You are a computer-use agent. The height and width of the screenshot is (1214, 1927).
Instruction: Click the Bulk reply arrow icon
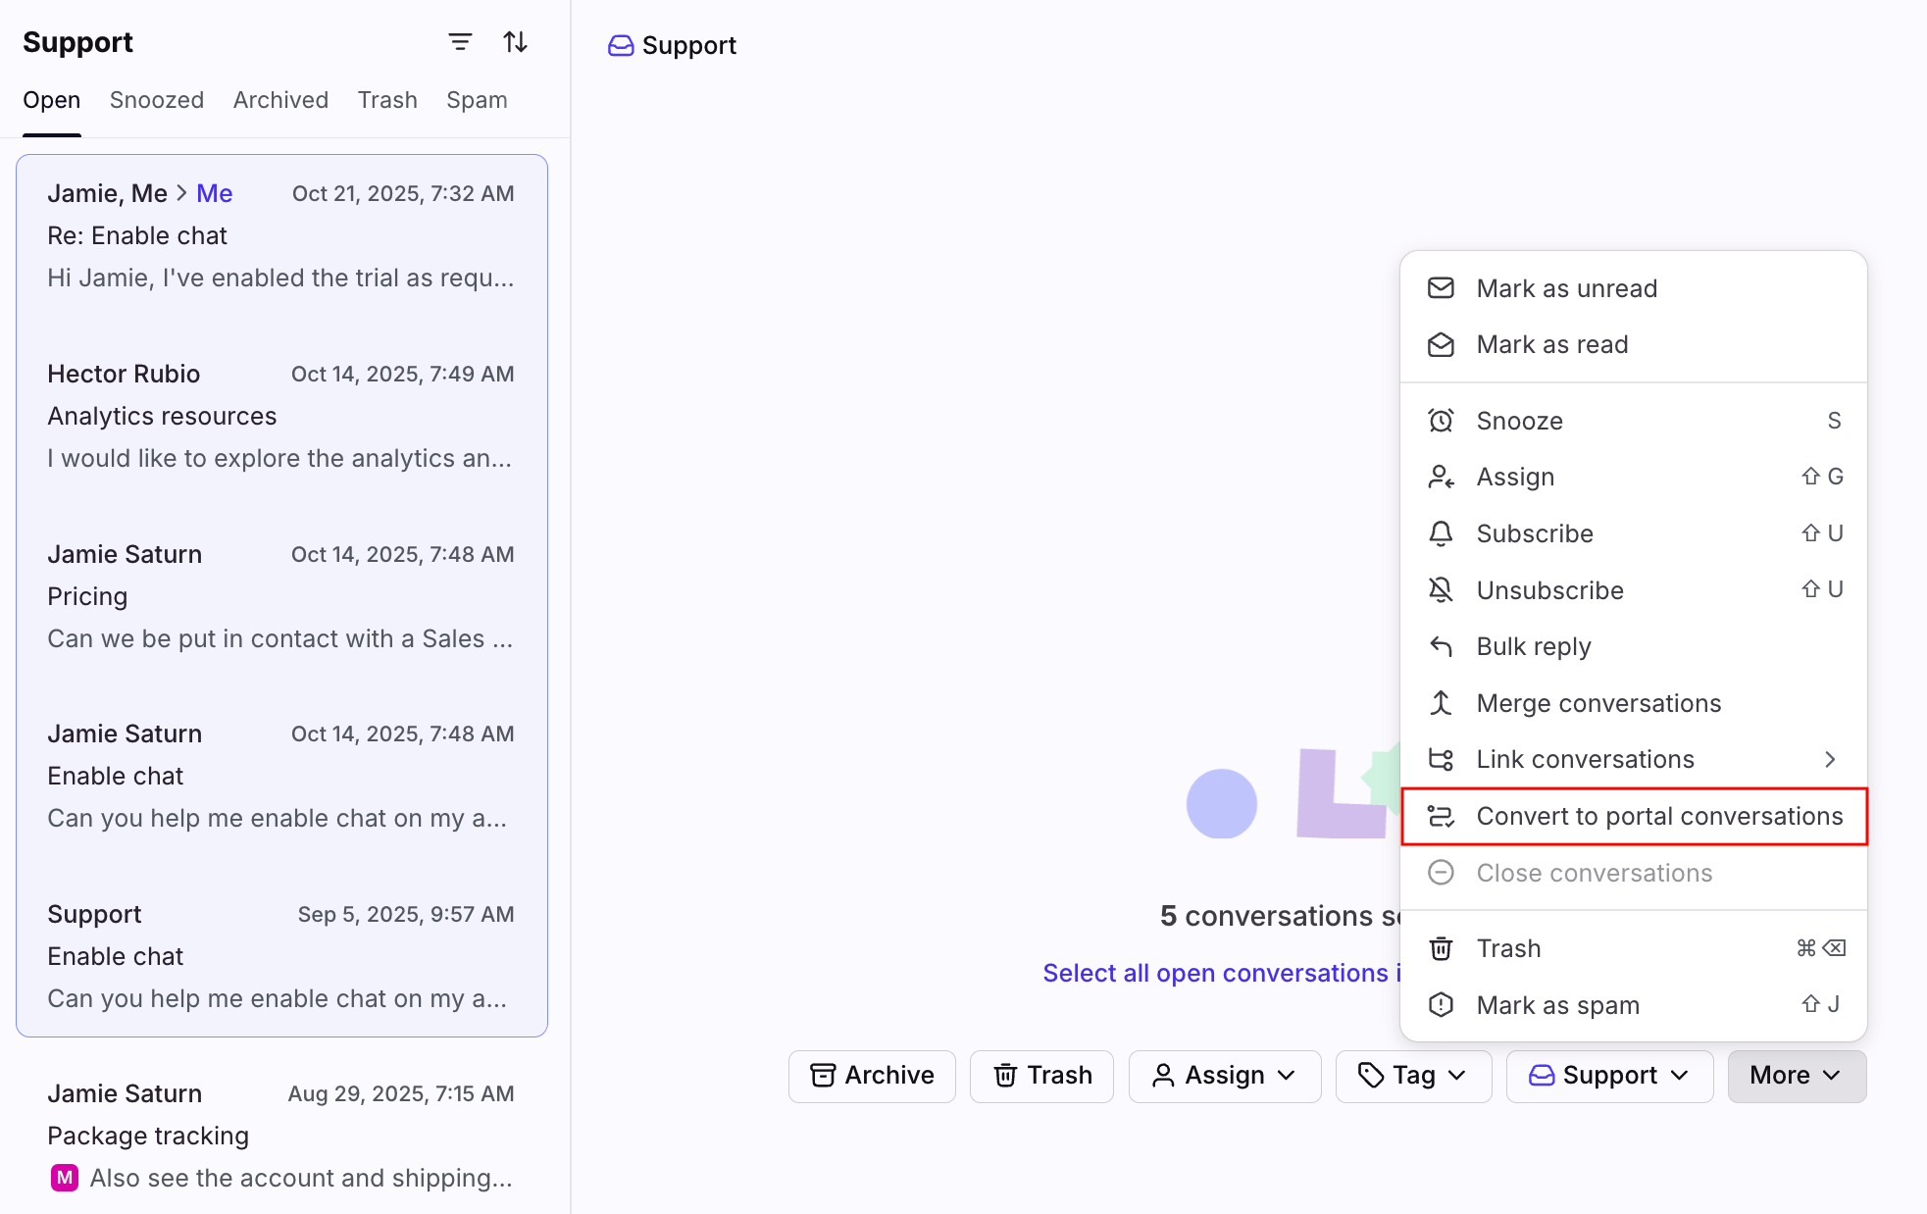click(1441, 647)
